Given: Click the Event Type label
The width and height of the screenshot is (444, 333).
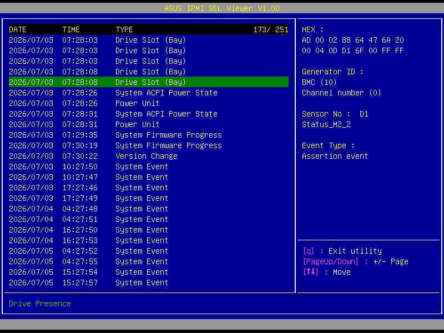Looking at the screenshot, I should point(328,145).
